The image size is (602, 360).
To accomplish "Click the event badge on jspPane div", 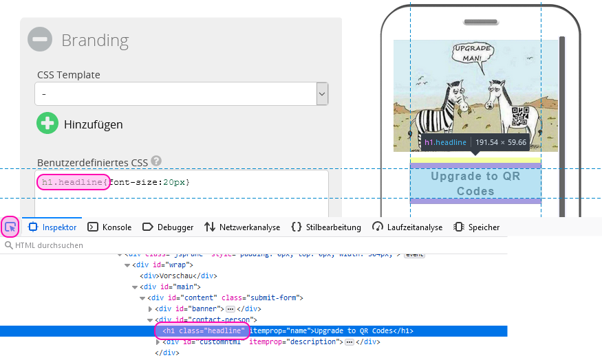I will tap(414, 255).
